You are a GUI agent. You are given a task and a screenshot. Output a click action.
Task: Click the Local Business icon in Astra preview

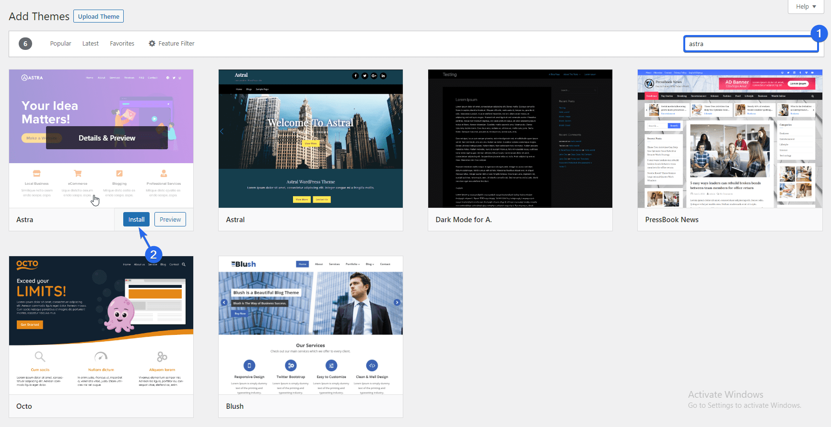coord(36,173)
